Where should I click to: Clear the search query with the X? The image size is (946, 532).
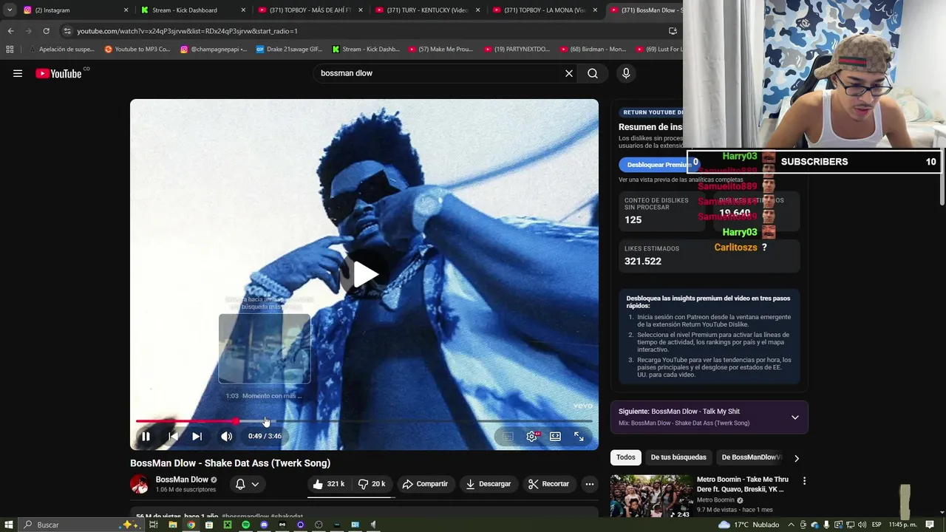pyautogui.click(x=569, y=73)
